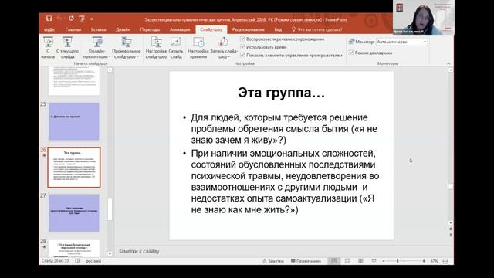Click the Save icon in quick access toolbar

click(49, 19)
